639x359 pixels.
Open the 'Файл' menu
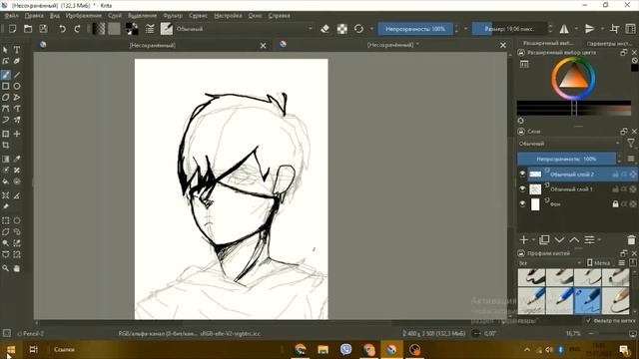click(11, 16)
